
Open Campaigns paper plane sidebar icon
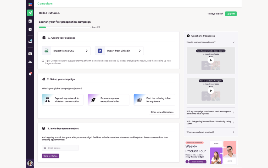tap(30, 13)
